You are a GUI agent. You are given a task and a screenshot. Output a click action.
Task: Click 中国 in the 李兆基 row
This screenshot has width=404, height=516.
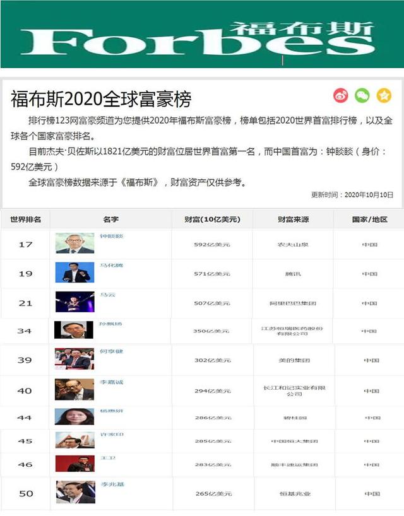(x=372, y=494)
